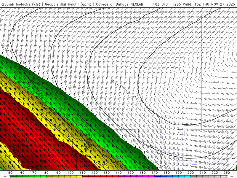The width and height of the screenshot is (237, 178).
Task: Select the dark purple swatch in the color bar
Action: point(121,176)
